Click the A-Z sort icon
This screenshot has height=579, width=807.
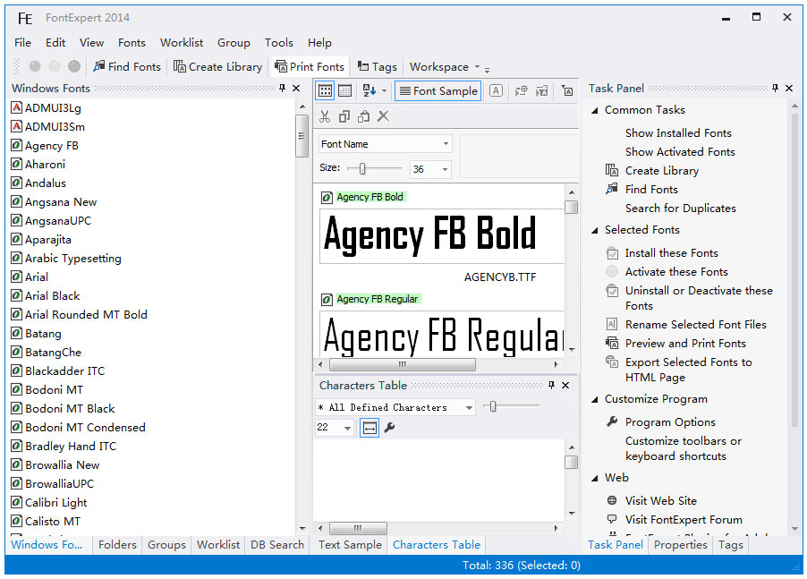click(366, 90)
